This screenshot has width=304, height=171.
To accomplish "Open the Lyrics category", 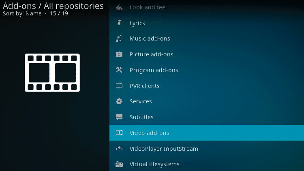I will tap(207, 23).
